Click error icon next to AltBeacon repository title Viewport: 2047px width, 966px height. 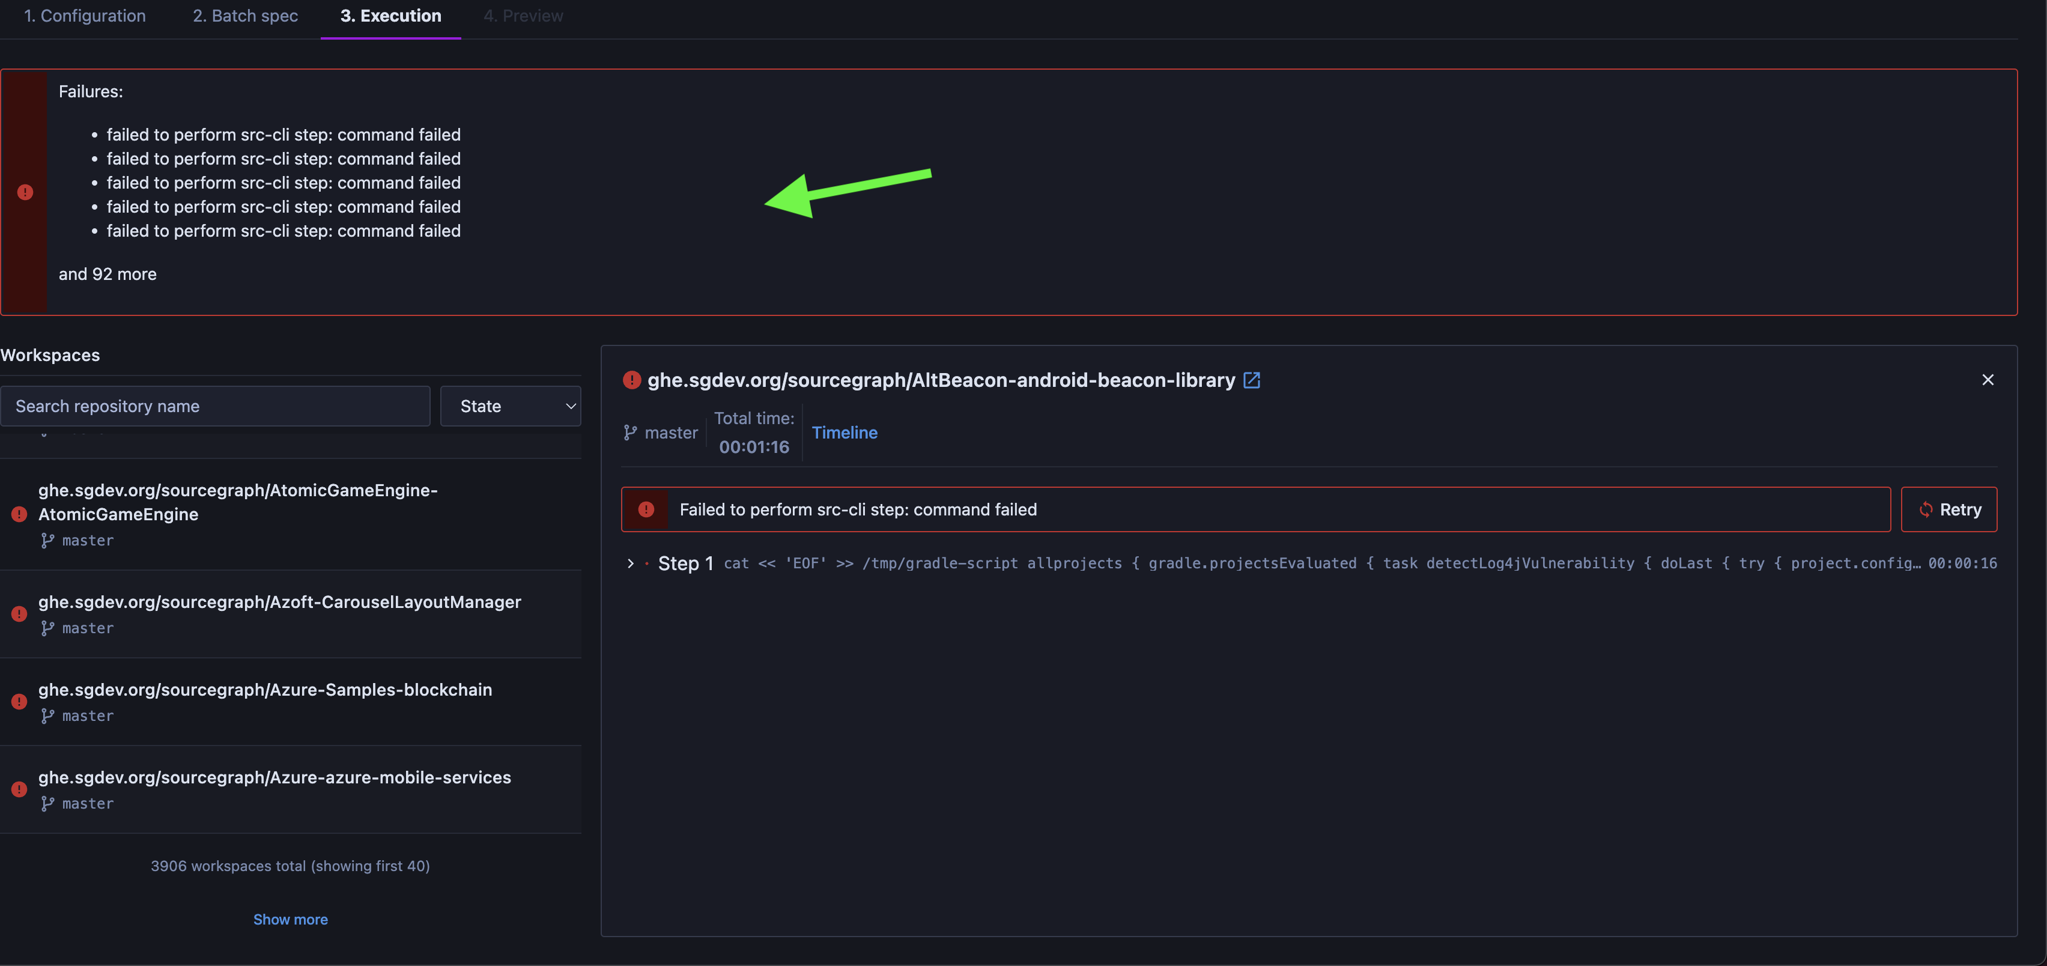632,380
